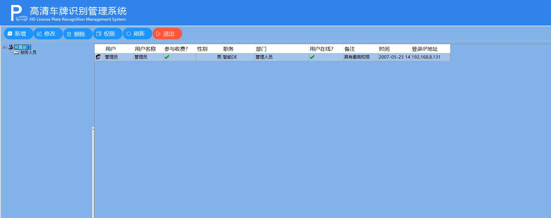Toggle the 参与收费 checkmark for 管理员
The image size is (551, 218).
point(167,57)
